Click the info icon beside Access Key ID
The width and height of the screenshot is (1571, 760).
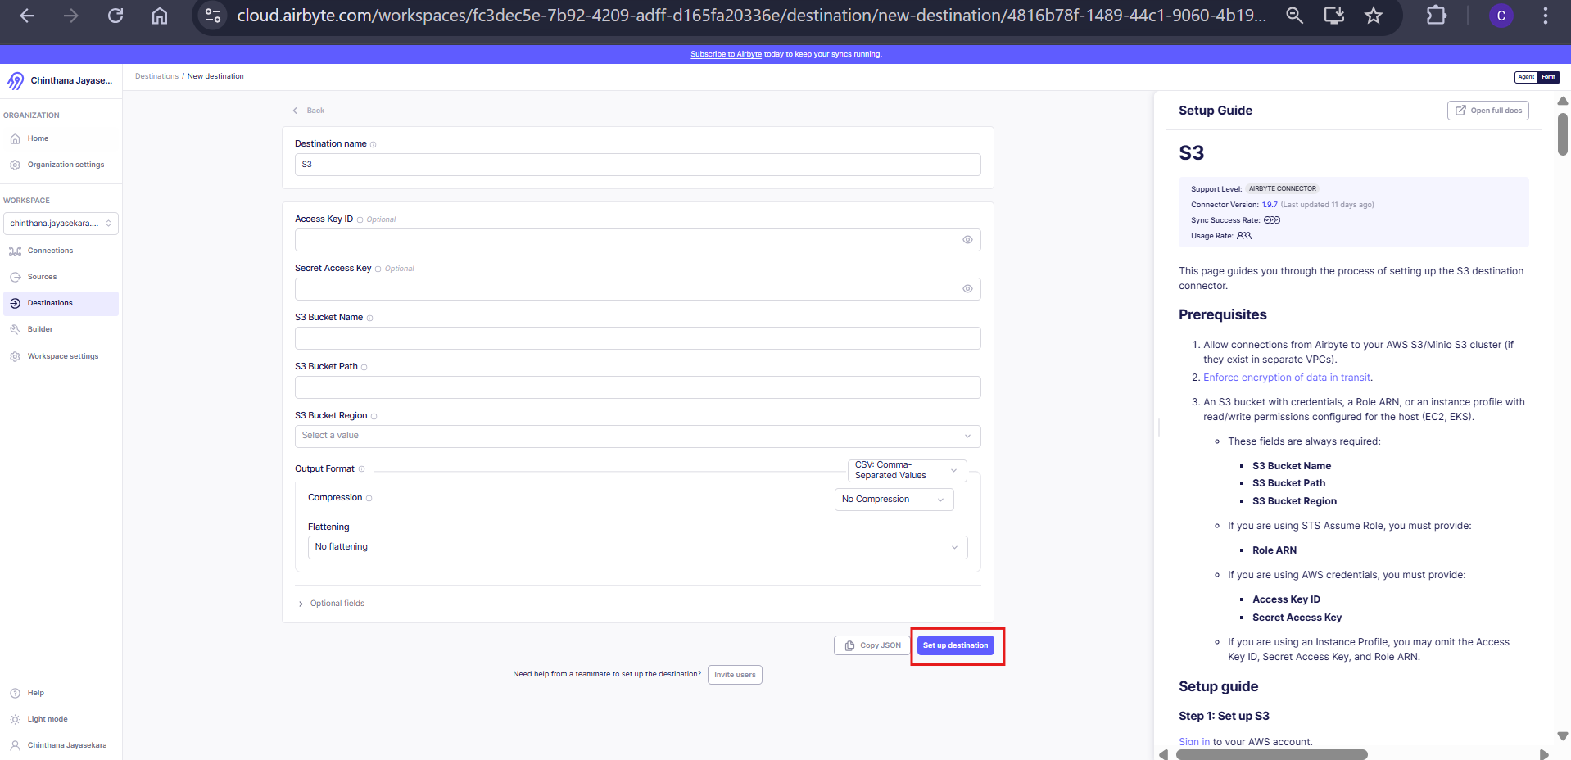tap(360, 219)
